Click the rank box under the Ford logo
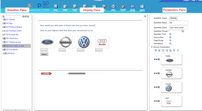 [44, 50]
